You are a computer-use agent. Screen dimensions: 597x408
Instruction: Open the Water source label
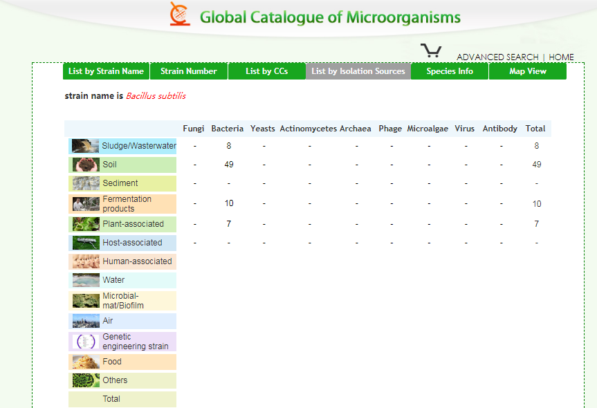[113, 280]
